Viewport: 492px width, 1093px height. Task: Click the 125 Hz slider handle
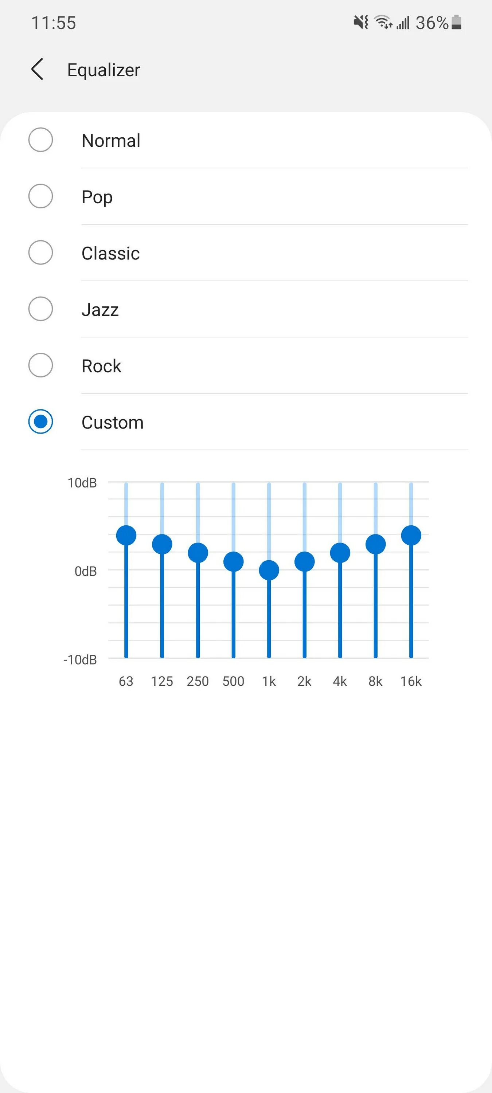click(162, 544)
